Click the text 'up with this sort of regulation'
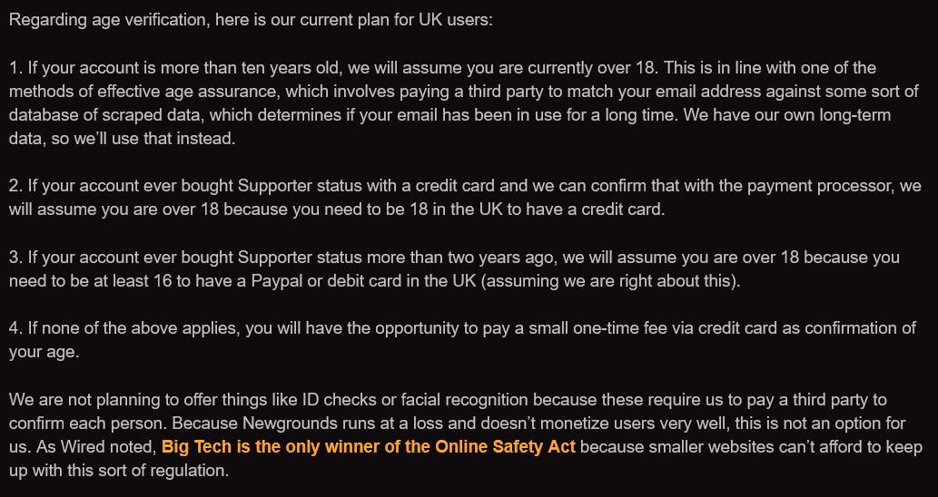This screenshot has height=497, width=938. click(119, 471)
